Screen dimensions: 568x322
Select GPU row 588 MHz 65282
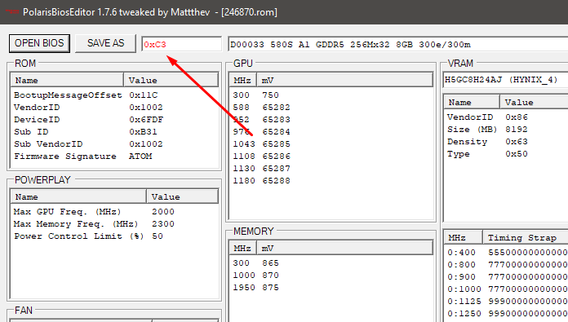click(x=331, y=108)
